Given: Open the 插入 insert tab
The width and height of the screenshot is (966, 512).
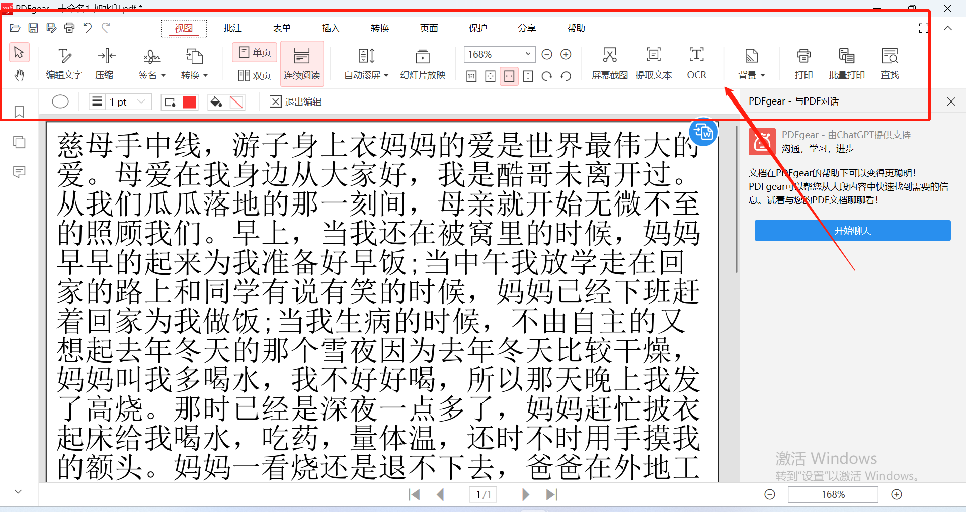Looking at the screenshot, I should coord(331,28).
